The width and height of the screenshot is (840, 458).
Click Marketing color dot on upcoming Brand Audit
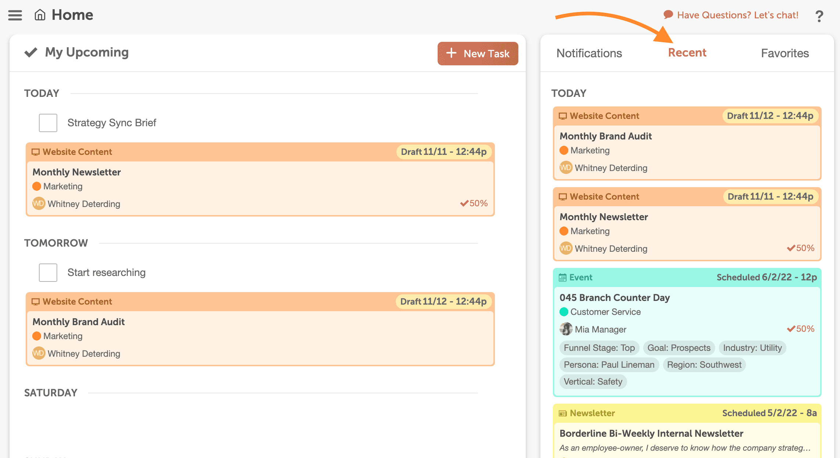coord(37,336)
